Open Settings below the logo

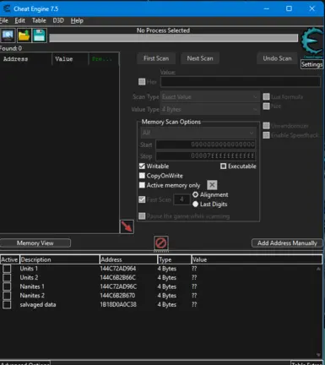[x=311, y=64]
